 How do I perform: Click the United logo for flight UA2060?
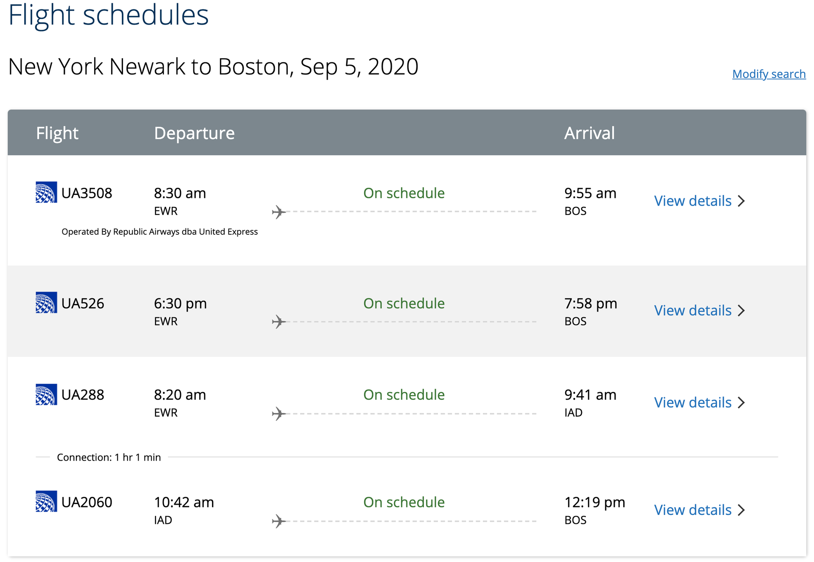pos(46,501)
